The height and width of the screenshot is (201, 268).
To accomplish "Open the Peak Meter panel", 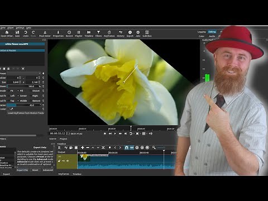I will coord(45,33).
